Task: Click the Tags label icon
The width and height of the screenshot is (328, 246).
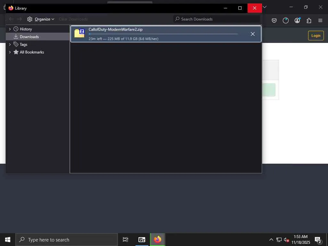Action: click(x=16, y=44)
